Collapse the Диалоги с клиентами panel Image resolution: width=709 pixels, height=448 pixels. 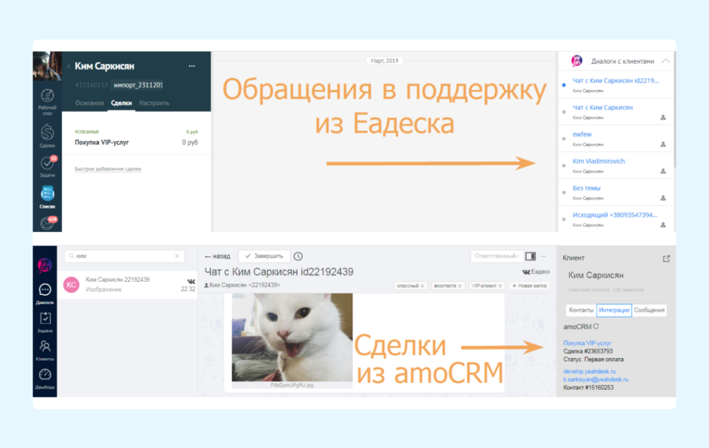665,61
